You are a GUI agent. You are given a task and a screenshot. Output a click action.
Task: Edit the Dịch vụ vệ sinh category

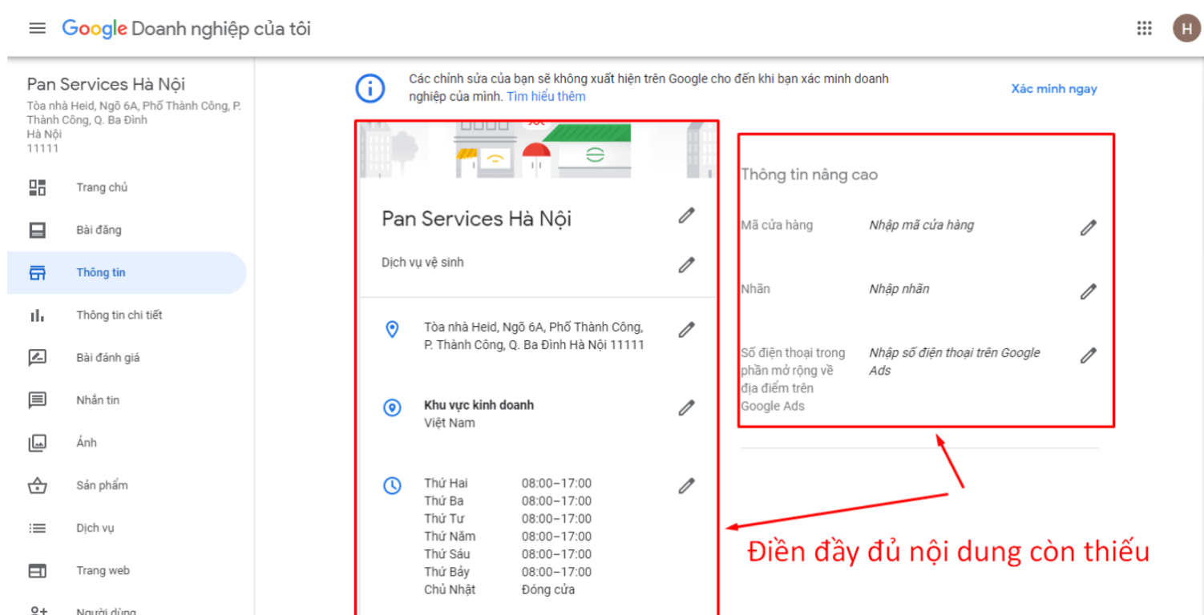pyautogui.click(x=686, y=265)
